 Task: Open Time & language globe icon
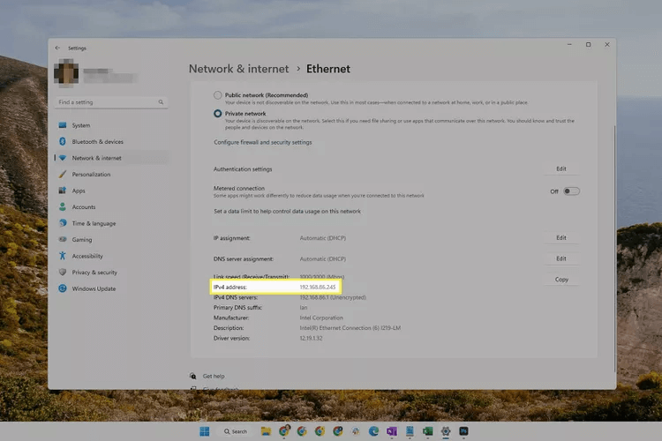[x=63, y=223]
